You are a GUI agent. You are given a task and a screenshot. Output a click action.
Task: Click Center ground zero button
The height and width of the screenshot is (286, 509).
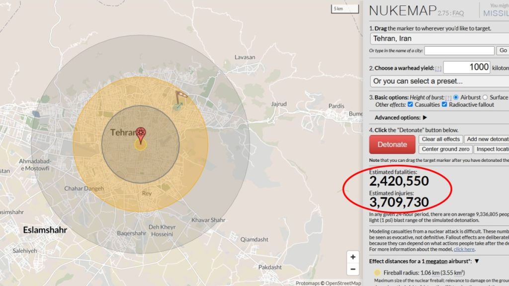445,149
